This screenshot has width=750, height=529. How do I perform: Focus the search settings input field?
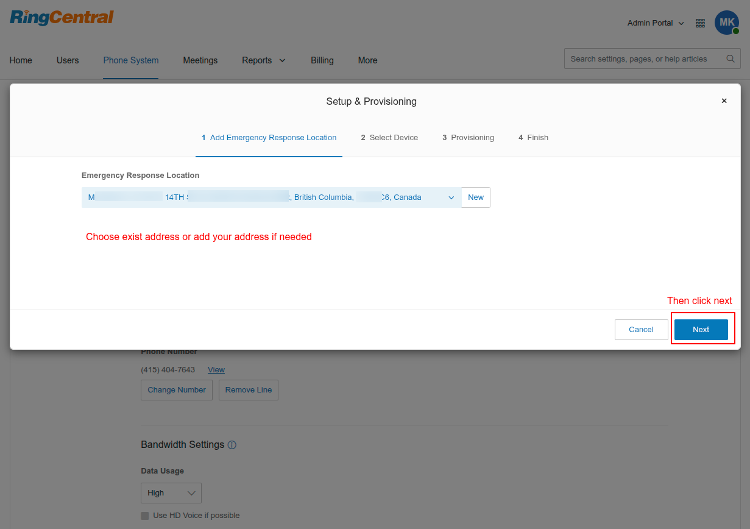(x=643, y=59)
